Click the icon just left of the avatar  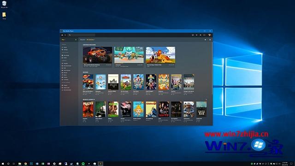tap(204, 35)
